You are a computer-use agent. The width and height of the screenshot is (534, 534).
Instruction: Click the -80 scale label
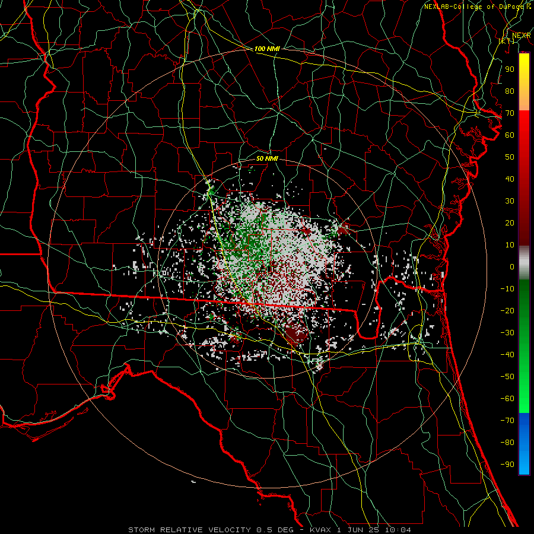[507, 443]
